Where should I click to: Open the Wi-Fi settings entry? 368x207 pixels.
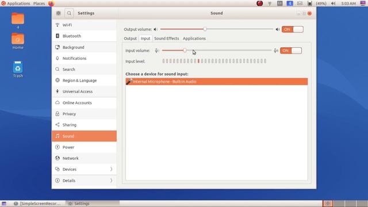85,25
